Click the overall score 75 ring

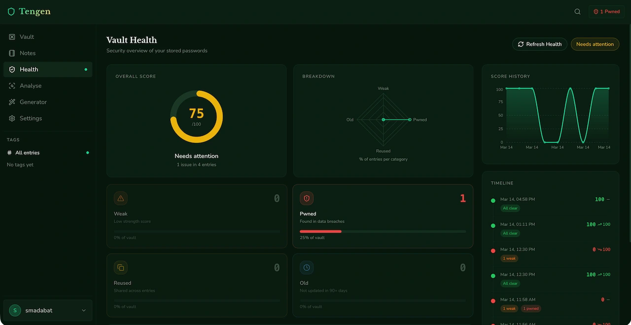tap(197, 117)
